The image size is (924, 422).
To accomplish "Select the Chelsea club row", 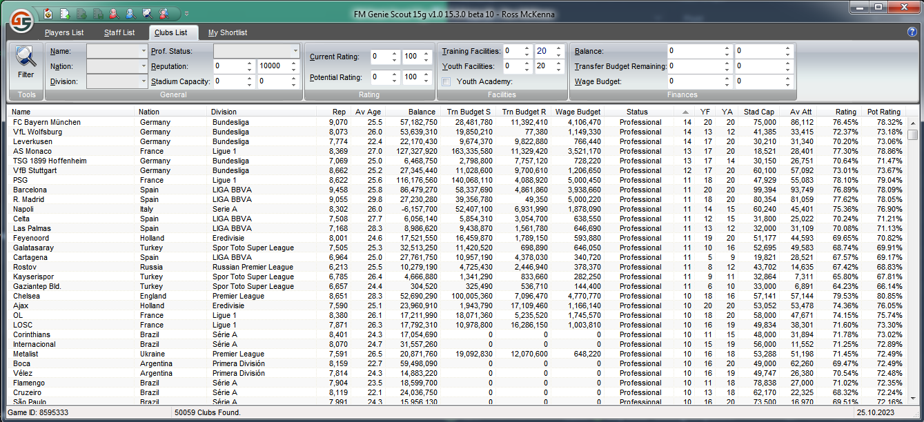I will (456, 296).
